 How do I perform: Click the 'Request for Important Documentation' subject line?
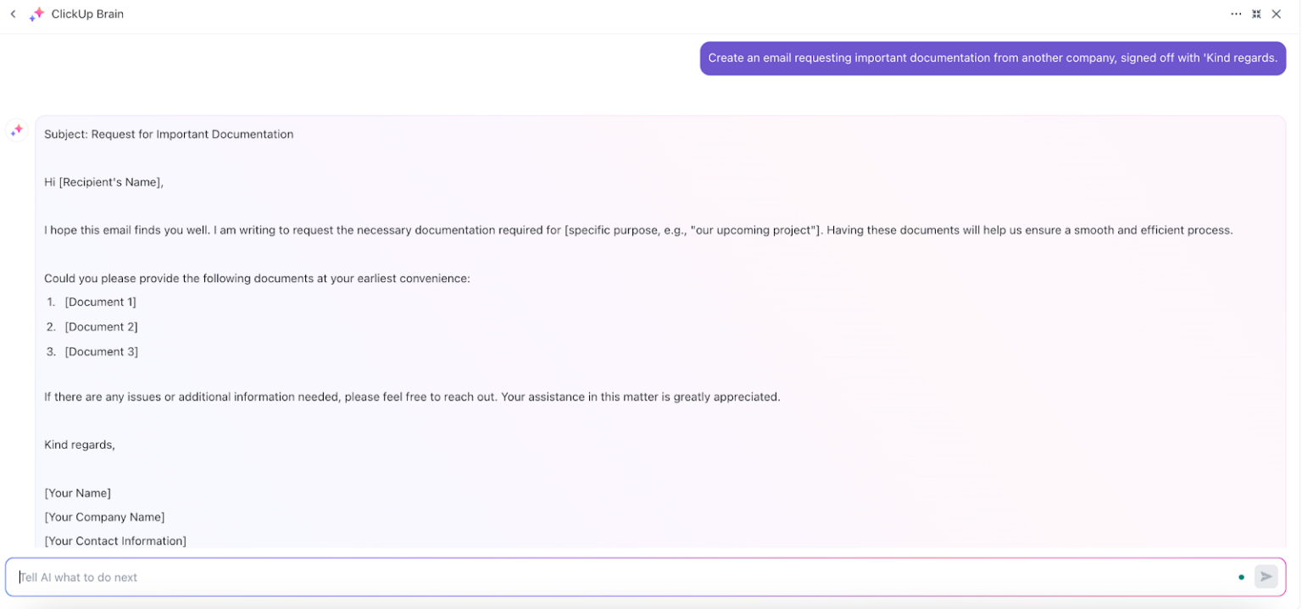tap(169, 134)
